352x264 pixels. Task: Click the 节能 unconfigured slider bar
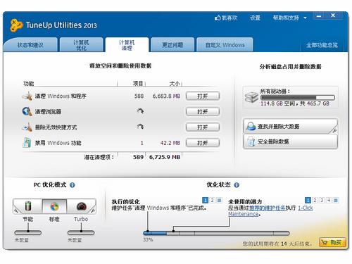[28, 232]
